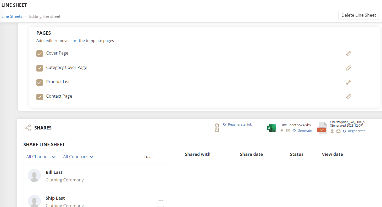Download the Line Sheet SS24.xlsx file
Viewport: 382px width, 207px height.
(282, 131)
